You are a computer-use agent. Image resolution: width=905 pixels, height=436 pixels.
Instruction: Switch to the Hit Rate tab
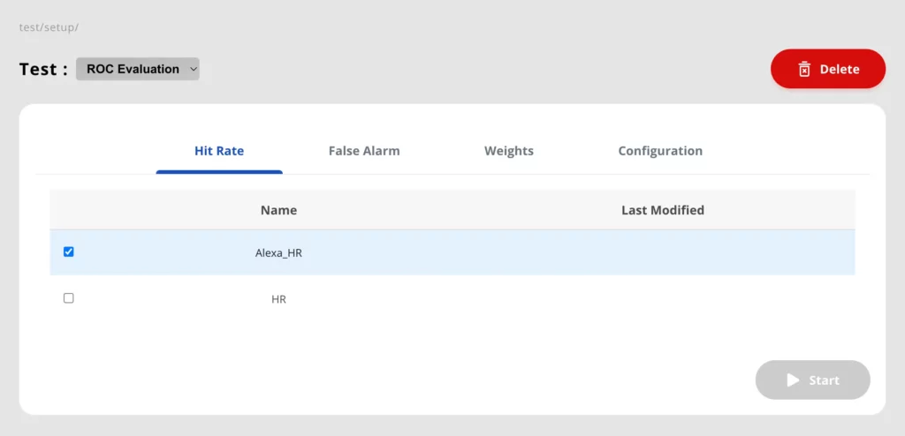click(x=219, y=151)
